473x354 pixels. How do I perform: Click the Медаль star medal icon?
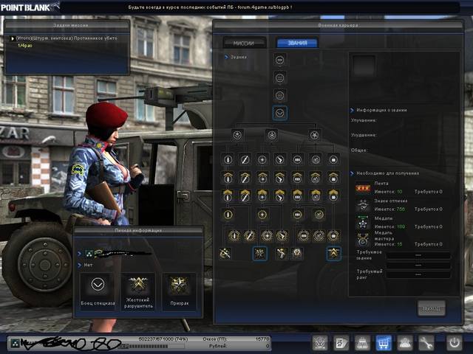[363, 223]
